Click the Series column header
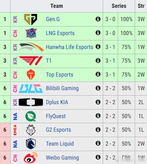The image size is (147, 164). [x=119, y=6]
